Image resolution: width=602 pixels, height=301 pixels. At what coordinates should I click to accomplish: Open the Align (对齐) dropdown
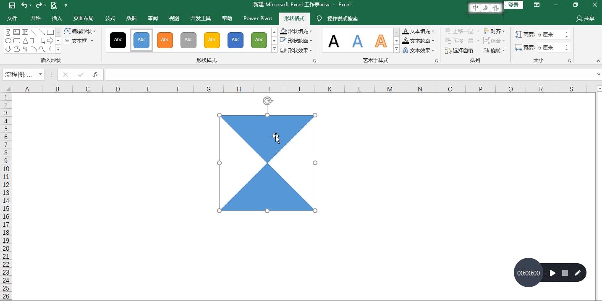(x=494, y=31)
